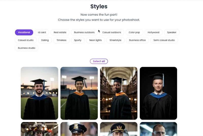Select the Business studio category

pos(27,48)
